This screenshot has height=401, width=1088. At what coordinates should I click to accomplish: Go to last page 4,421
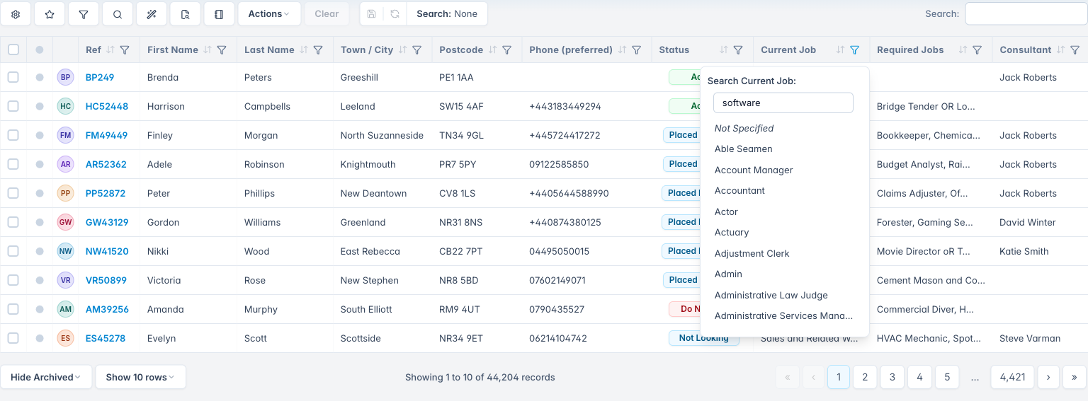(1013, 377)
